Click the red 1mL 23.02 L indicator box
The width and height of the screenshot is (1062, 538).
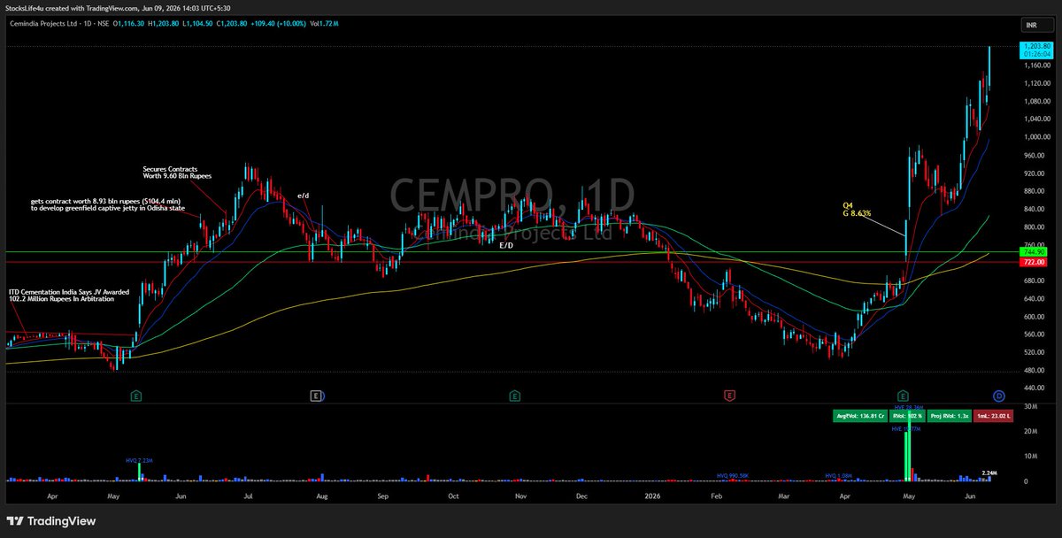[995, 415]
